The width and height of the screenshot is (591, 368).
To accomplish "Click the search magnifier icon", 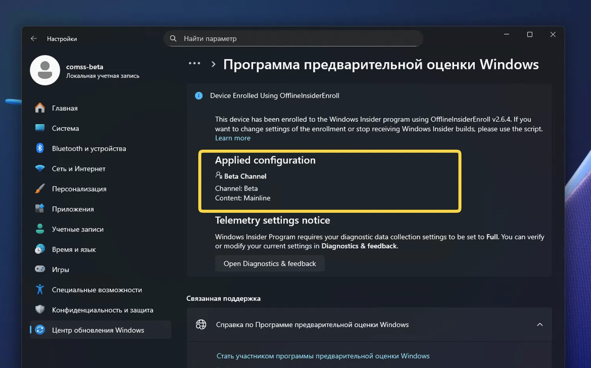I will (x=173, y=39).
